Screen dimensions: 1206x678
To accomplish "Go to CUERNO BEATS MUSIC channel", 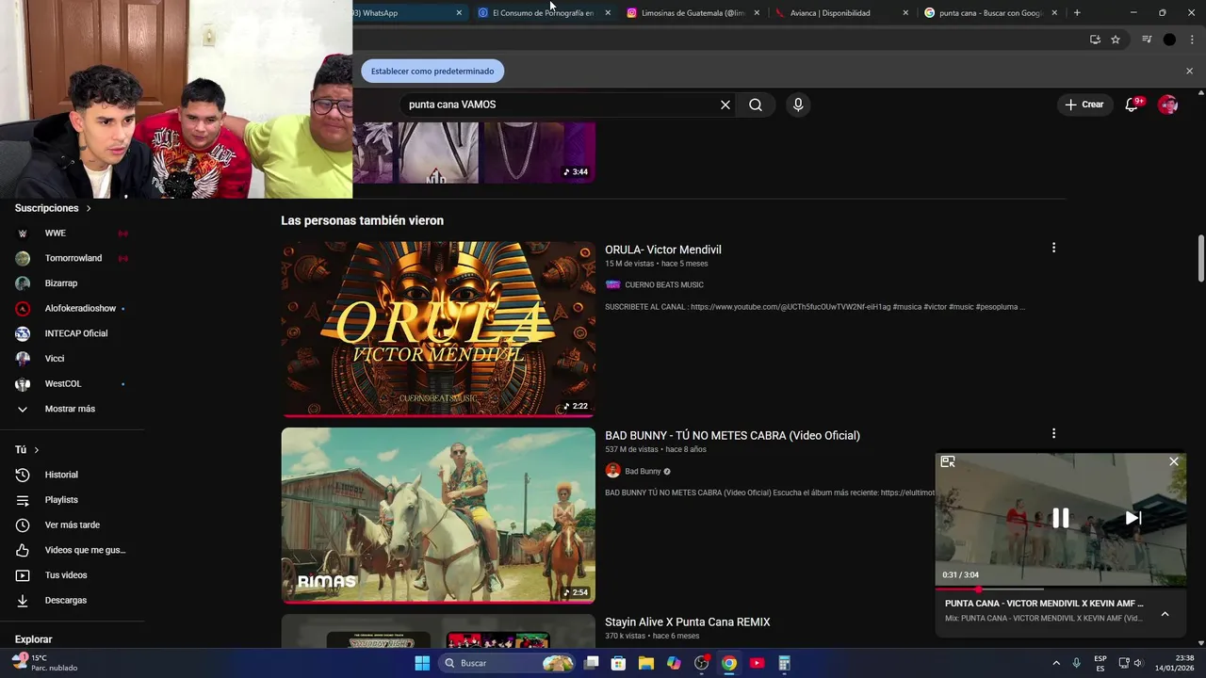I will (664, 284).
